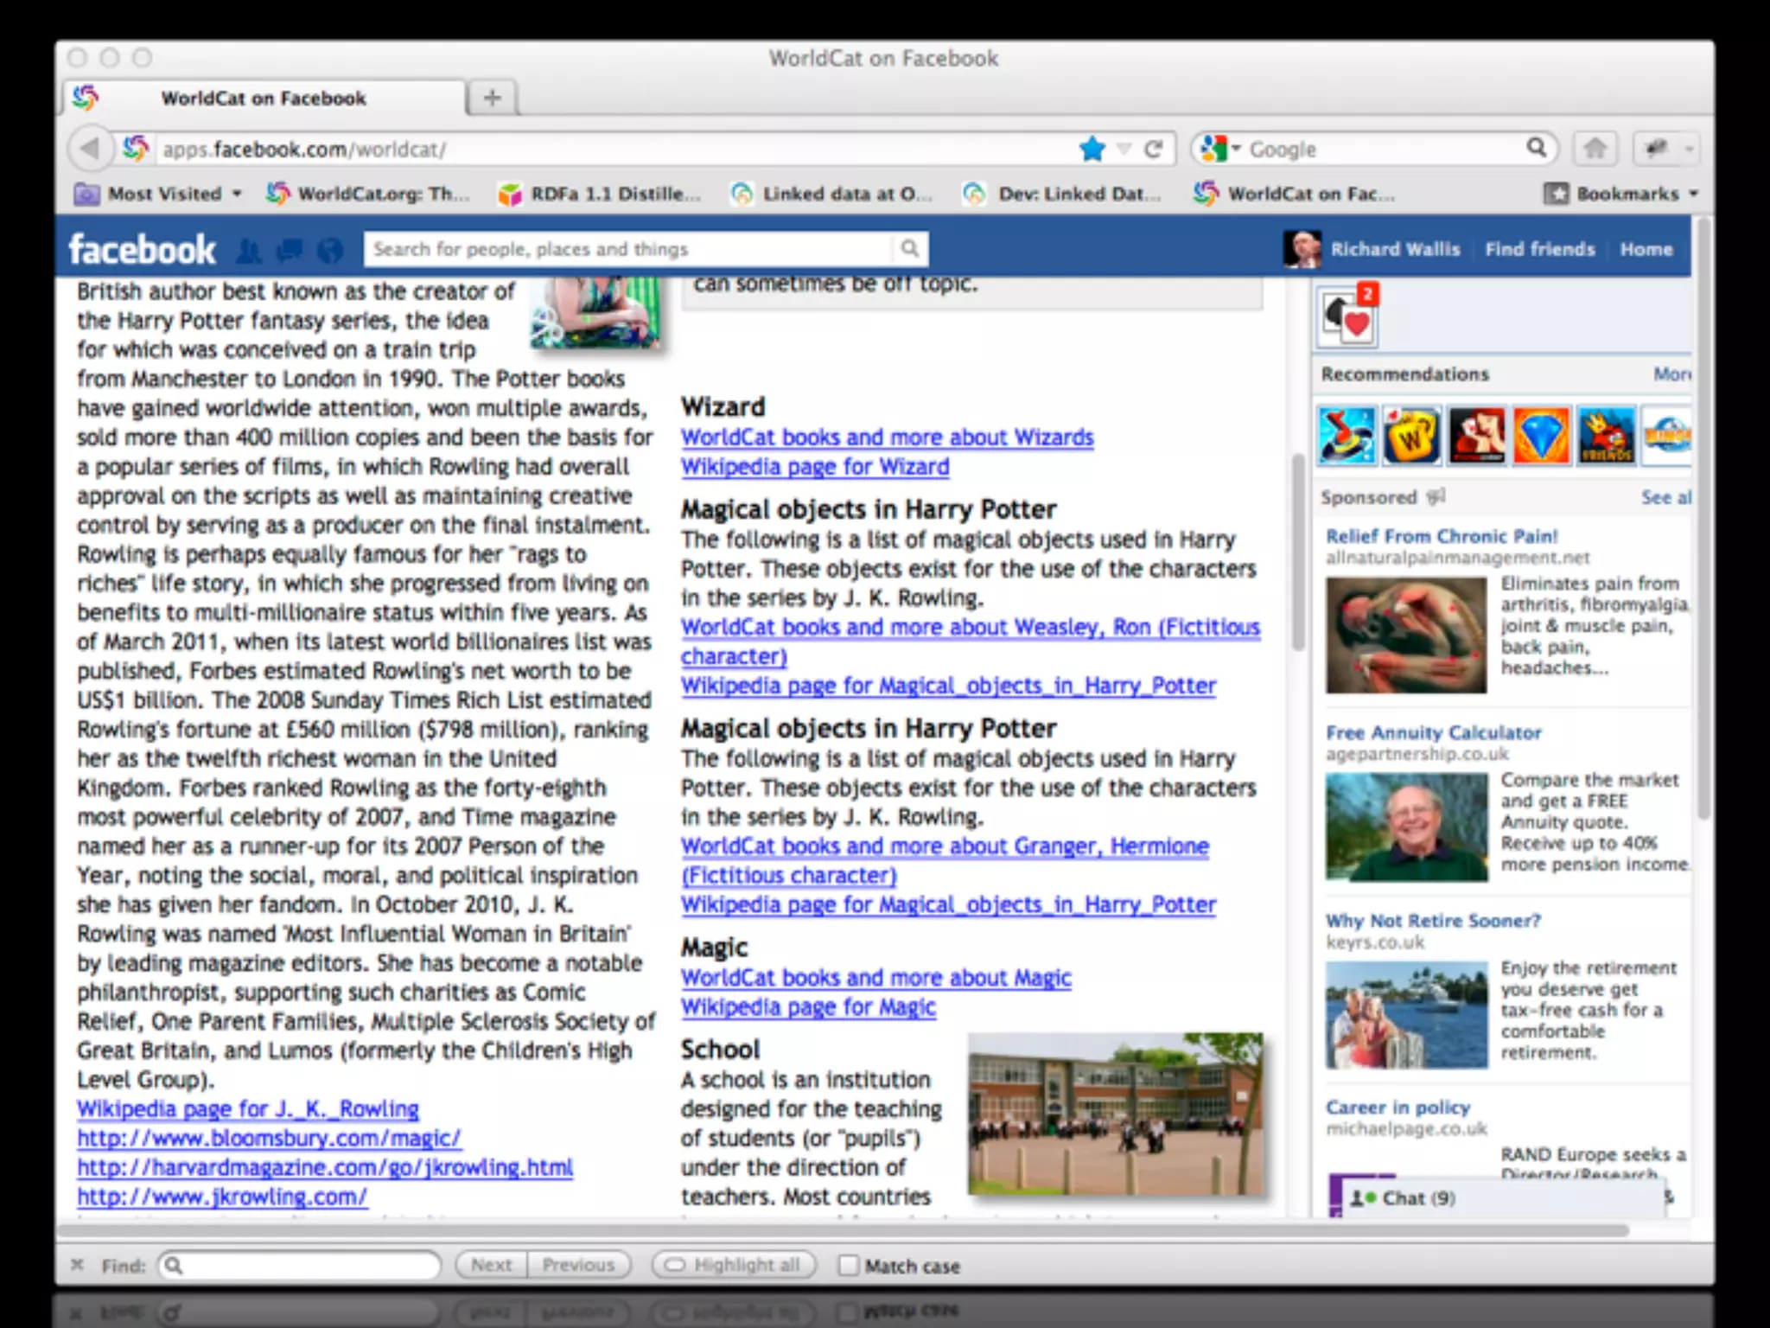
Task: Enable the Match case checkbox
Action: tap(849, 1266)
